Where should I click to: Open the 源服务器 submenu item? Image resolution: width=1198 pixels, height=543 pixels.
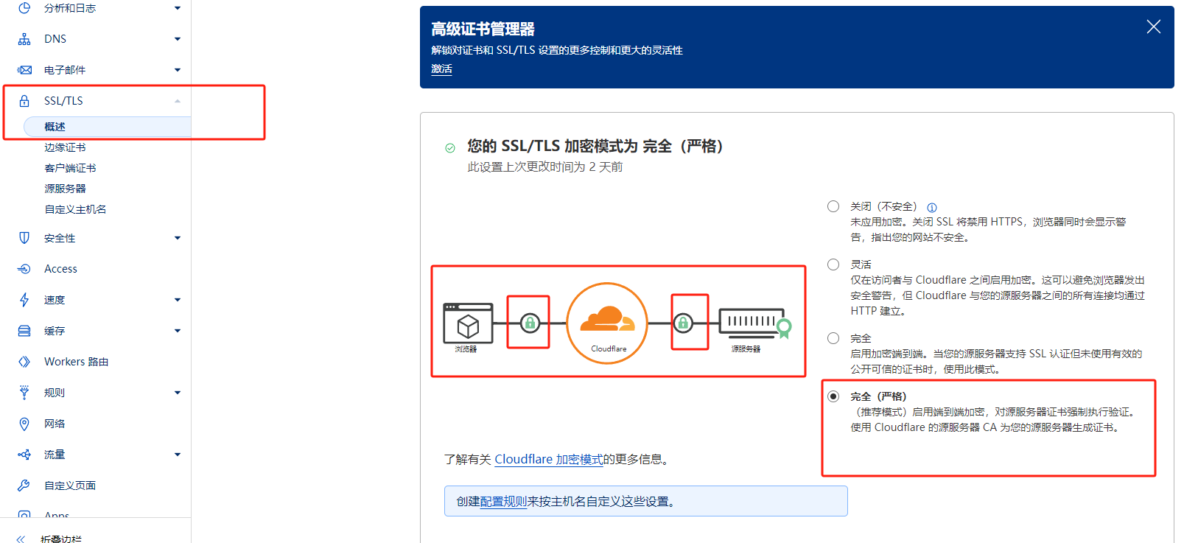point(65,189)
